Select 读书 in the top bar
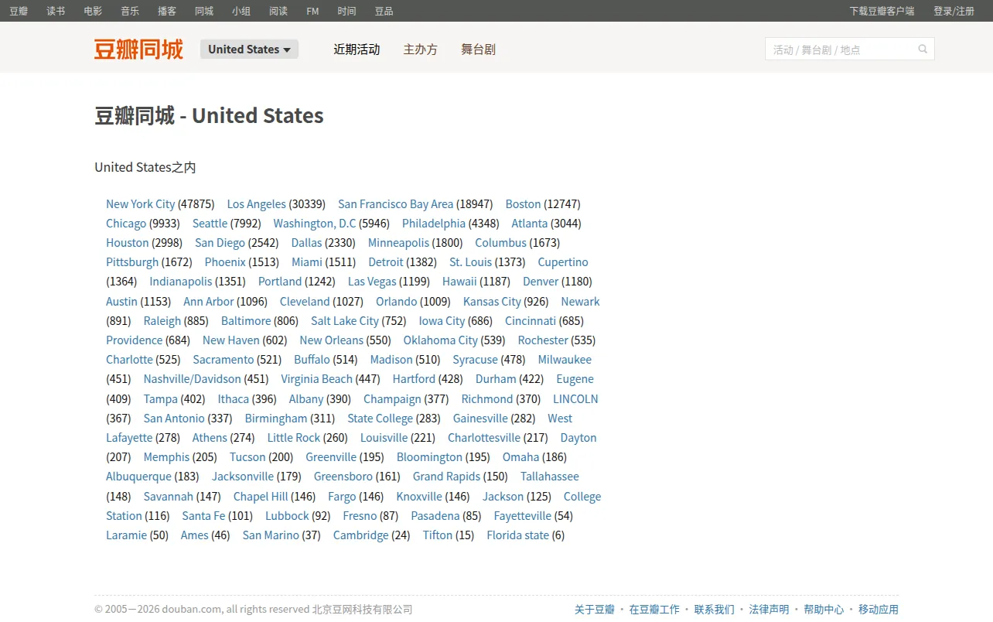 coord(56,11)
